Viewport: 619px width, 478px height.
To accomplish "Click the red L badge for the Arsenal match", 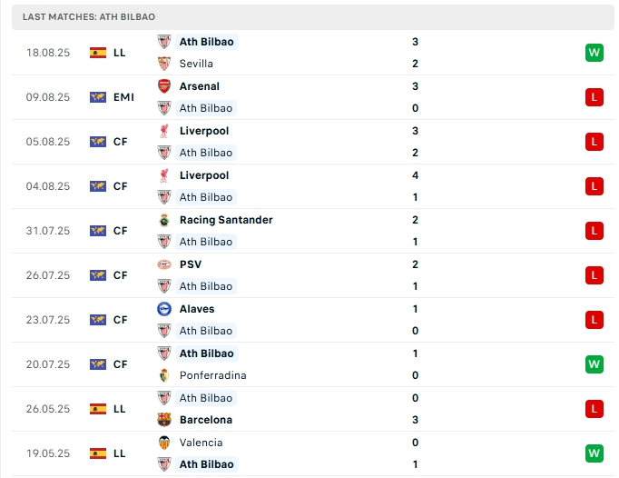I will click(x=594, y=97).
